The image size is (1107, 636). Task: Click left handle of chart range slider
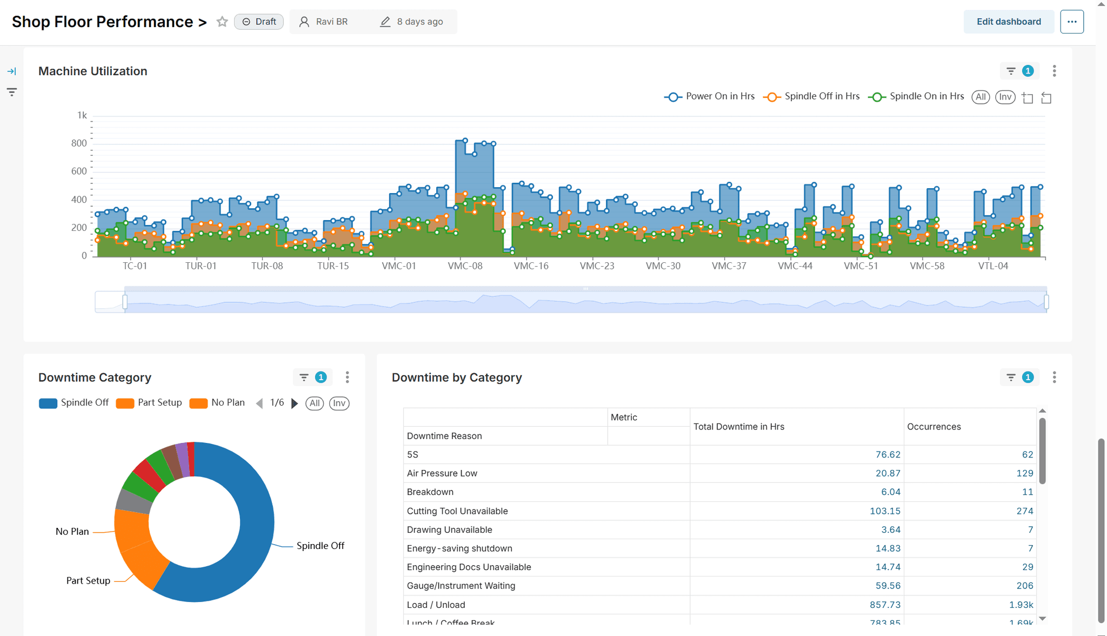click(x=125, y=302)
